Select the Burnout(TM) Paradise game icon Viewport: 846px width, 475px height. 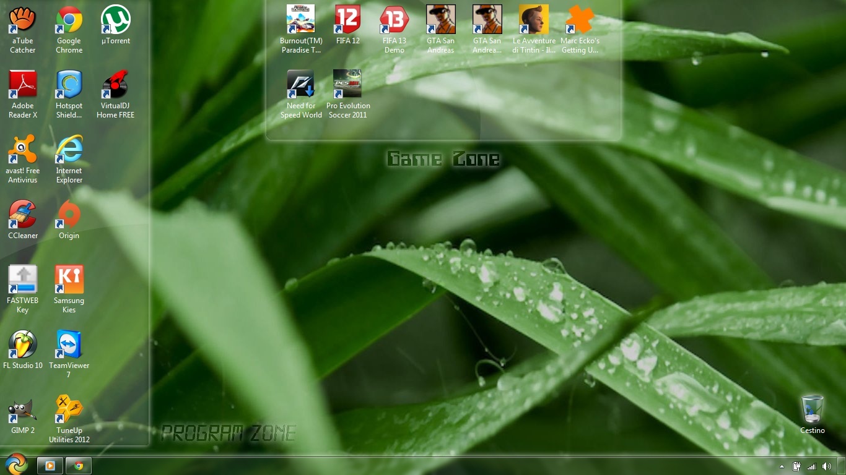click(301, 30)
